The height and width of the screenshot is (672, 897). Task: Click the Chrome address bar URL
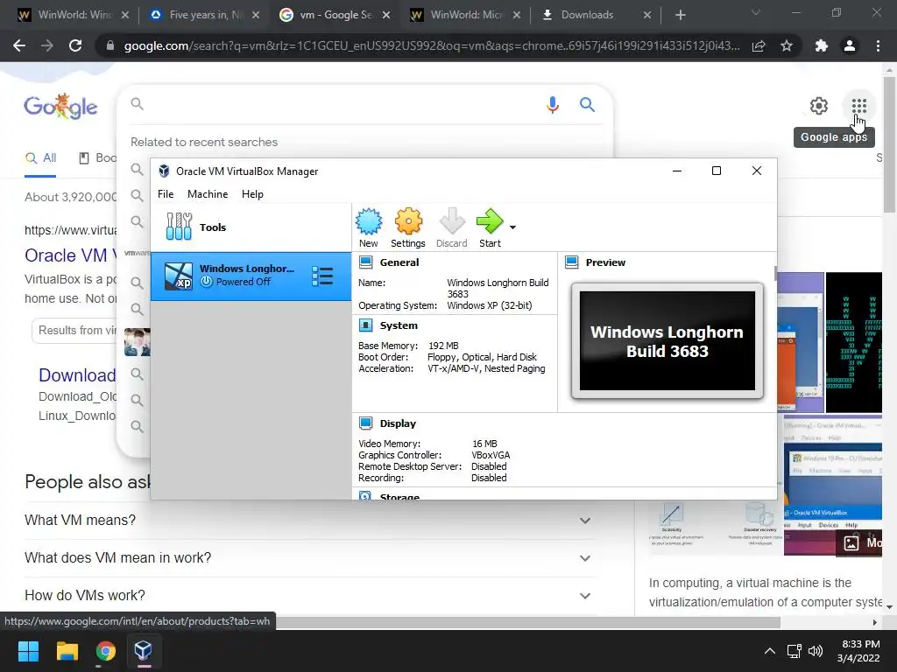tap(432, 45)
